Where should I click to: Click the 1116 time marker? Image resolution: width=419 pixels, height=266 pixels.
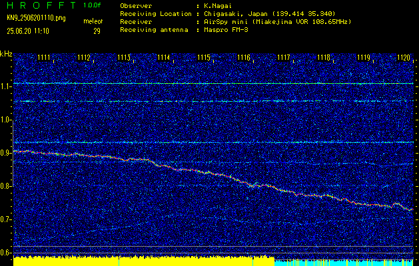244,57
